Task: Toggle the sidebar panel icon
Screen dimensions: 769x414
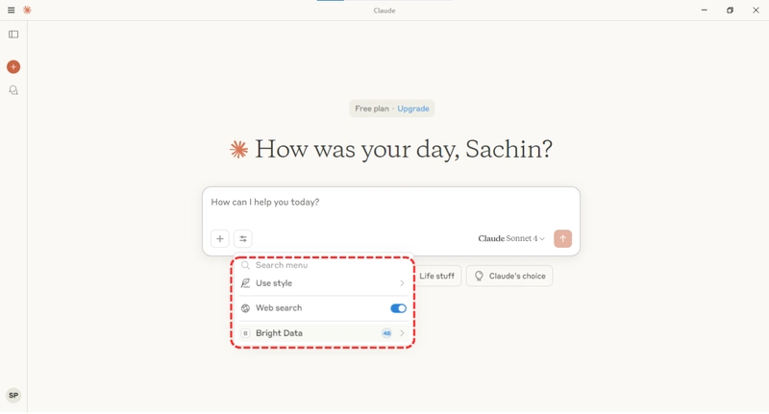Action: (x=13, y=35)
